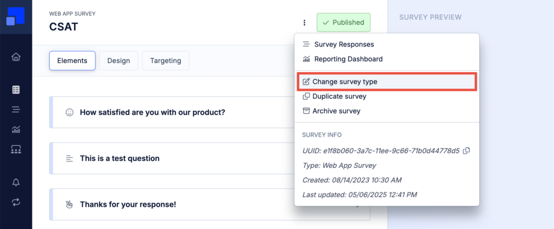
Task: Choose Survey Responses from the menu
Action: 386,44
